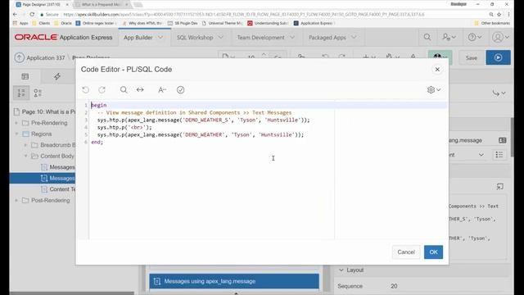Expand the Pre-Rendering tree node
Screen dimensions: 524x295
pos(16,123)
